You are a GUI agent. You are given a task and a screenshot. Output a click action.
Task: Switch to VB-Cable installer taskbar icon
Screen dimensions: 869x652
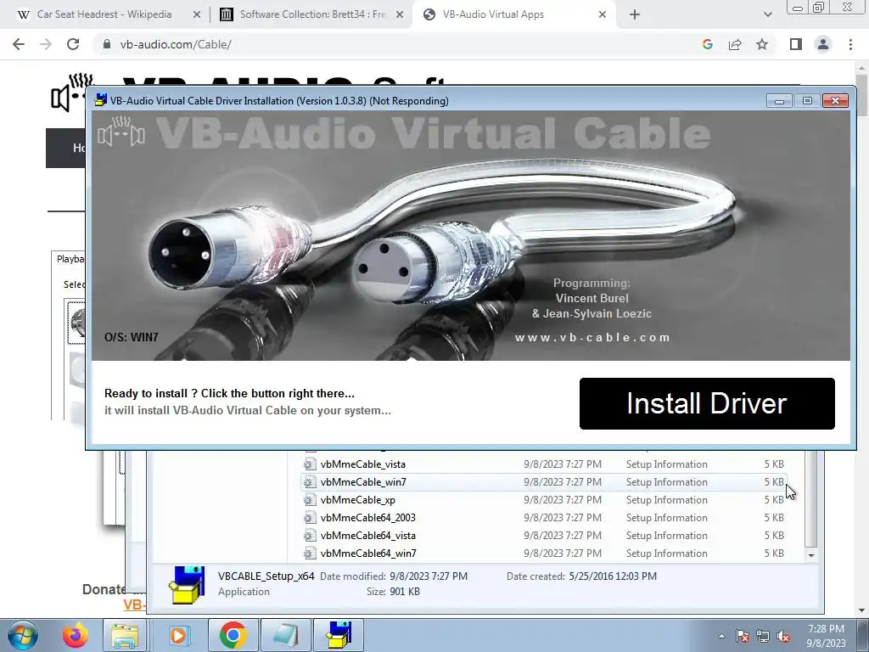339,635
